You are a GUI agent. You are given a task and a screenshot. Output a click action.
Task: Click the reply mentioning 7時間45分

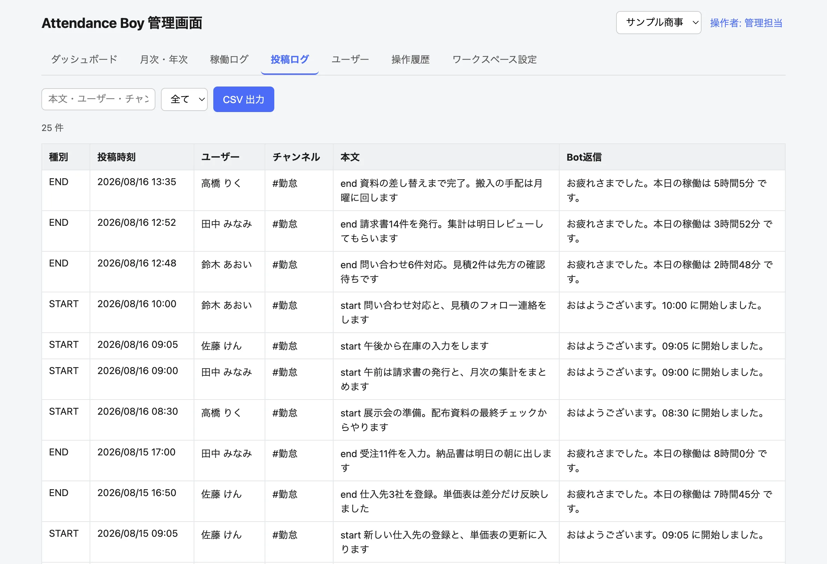point(670,501)
